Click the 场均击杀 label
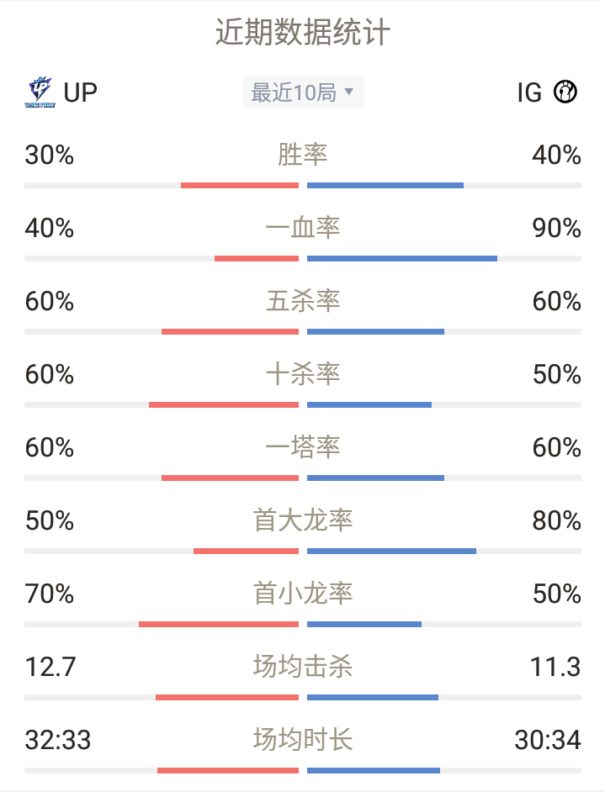 coord(303,667)
